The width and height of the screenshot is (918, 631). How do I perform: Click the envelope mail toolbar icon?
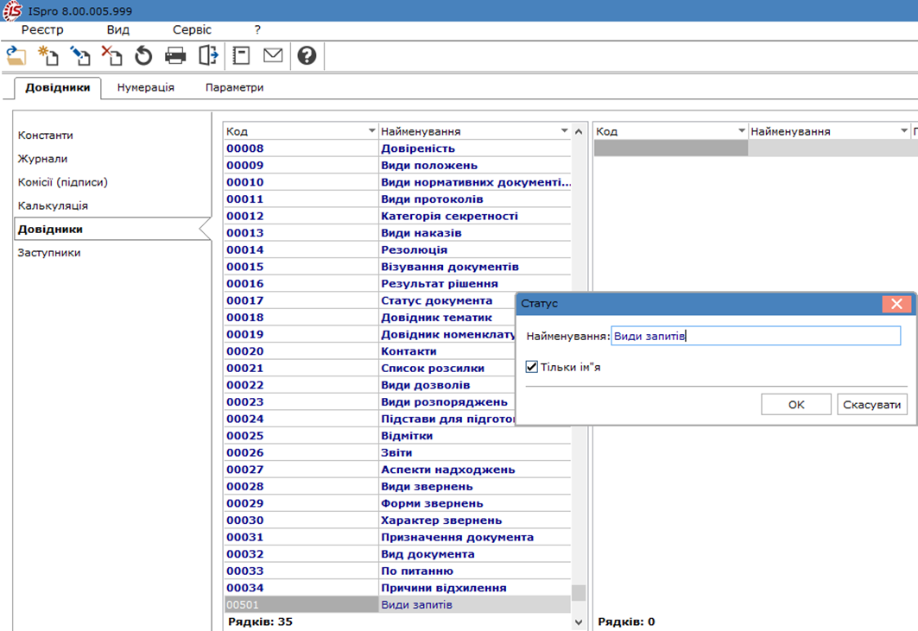click(273, 55)
